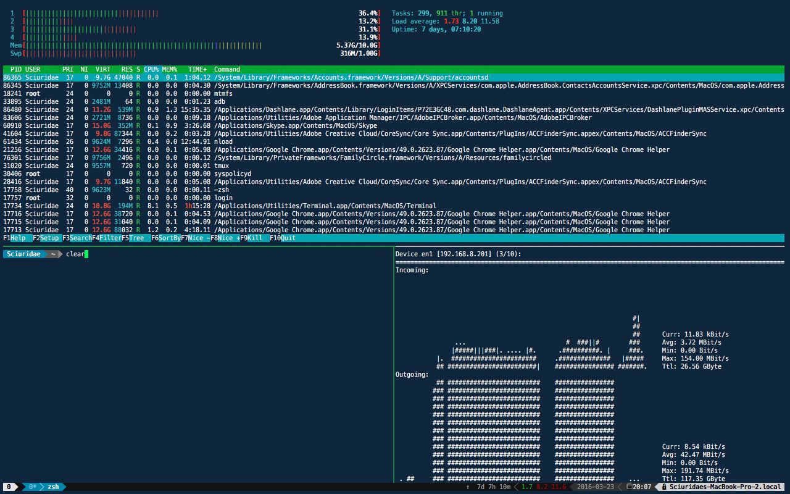Select ACCFinderSync row with PID 41604

pos(394,133)
